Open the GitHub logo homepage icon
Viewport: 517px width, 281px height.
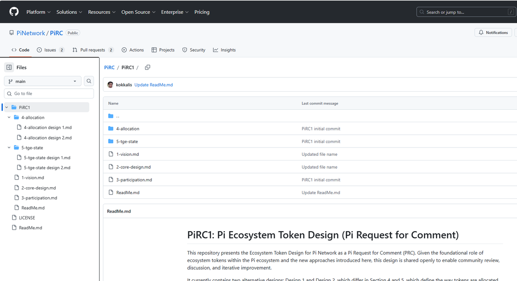pos(14,12)
